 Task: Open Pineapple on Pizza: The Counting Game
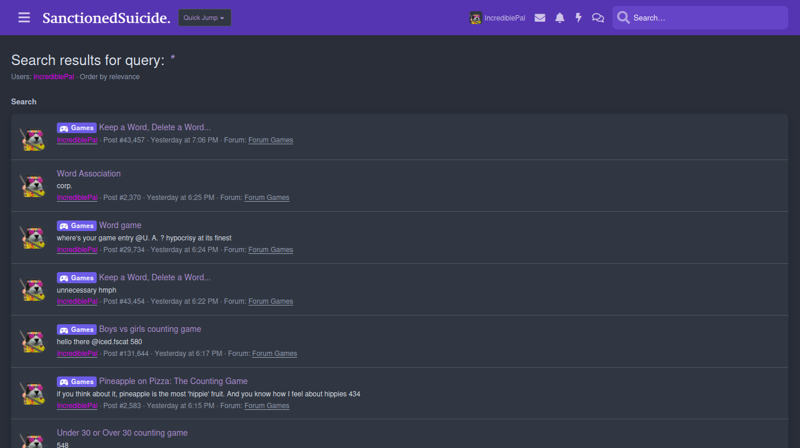[x=173, y=381]
